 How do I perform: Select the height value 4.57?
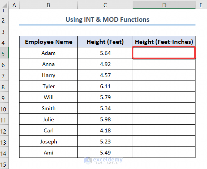point(105,75)
